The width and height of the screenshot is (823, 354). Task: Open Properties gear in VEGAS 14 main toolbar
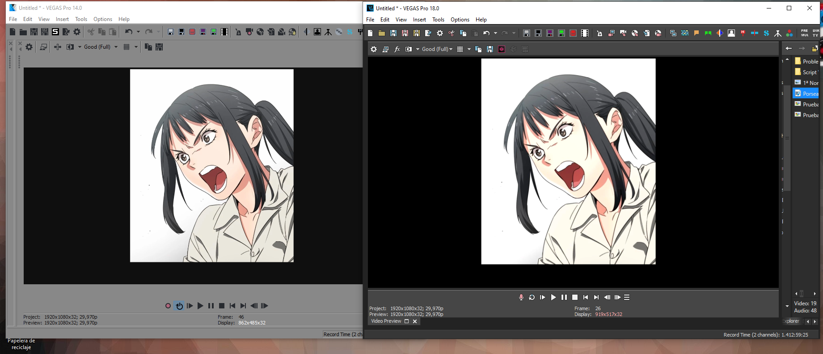pos(77,32)
